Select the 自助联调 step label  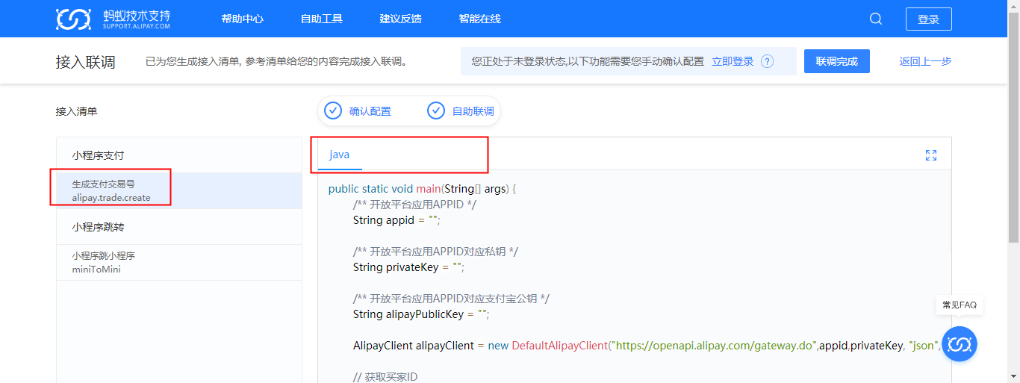473,111
